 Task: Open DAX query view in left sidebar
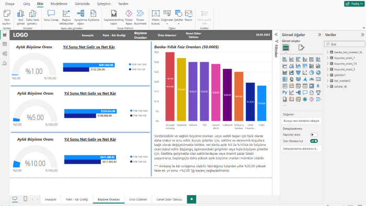5,63
